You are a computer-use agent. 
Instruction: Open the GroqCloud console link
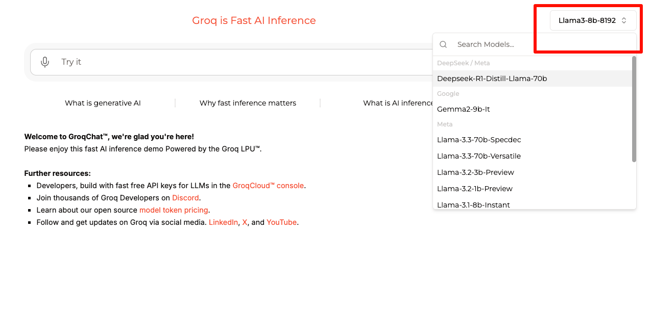268,186
